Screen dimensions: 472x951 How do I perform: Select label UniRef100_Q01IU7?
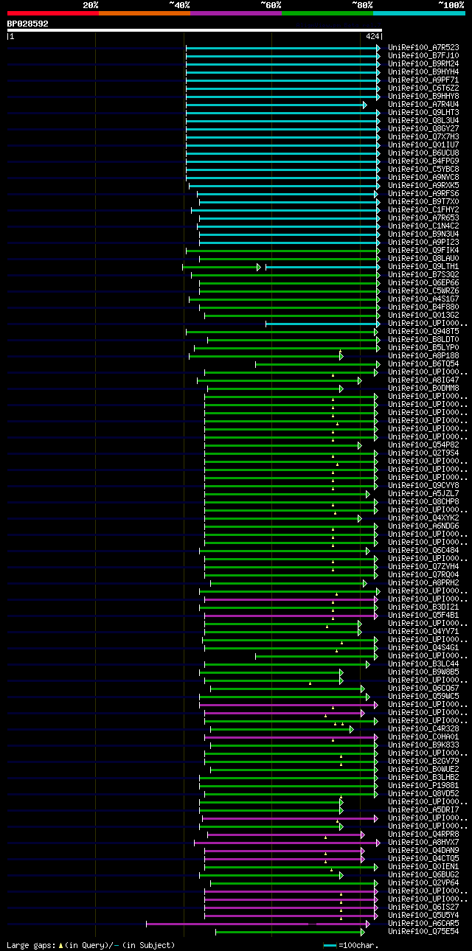click(x=423, y=144)
